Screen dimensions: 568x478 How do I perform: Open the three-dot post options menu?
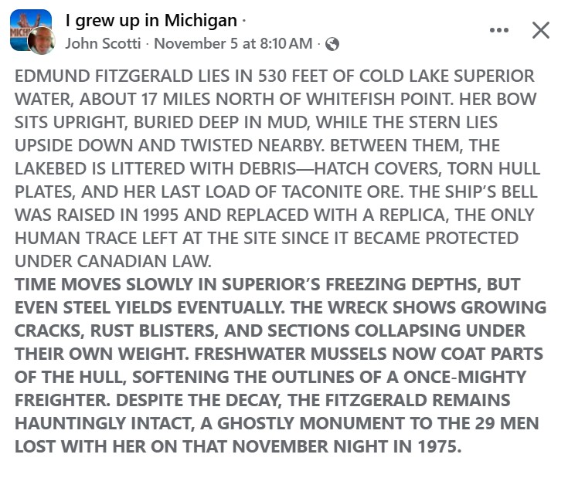(x=499, y=30)
